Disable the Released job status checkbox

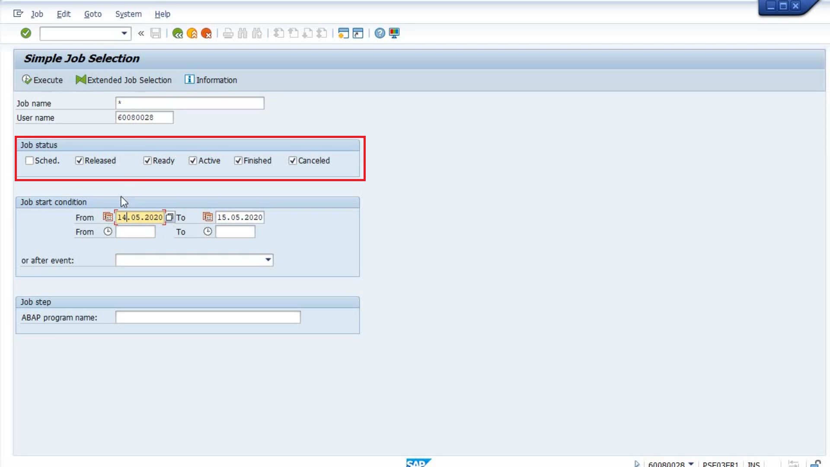tap(79, 160)
